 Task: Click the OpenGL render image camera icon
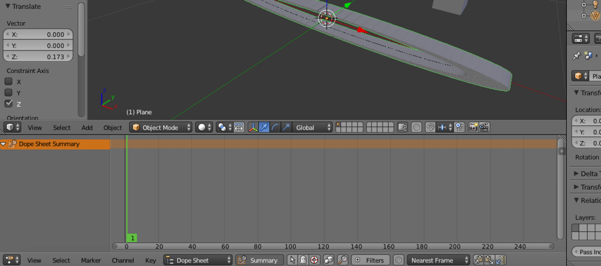click(474, 128)
